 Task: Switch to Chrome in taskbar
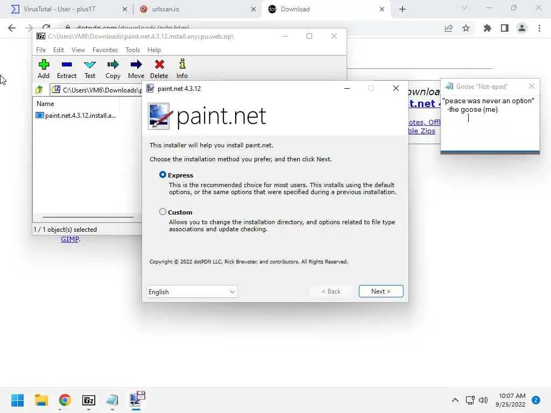tap(65, 400)
